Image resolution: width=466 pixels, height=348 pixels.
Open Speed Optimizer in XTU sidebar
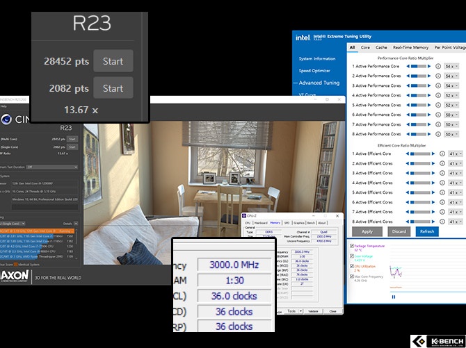tap(314, 71)
